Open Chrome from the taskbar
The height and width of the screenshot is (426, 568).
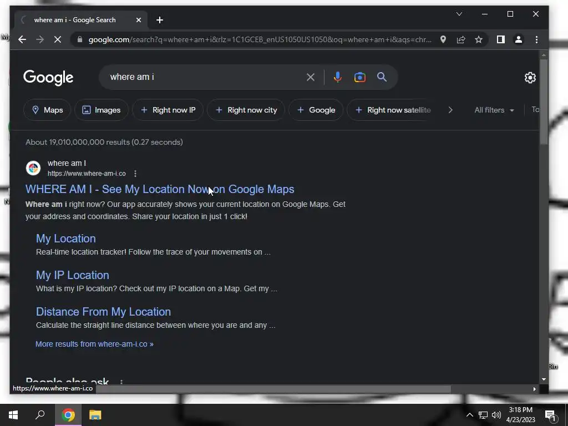[x=68, y=415]
